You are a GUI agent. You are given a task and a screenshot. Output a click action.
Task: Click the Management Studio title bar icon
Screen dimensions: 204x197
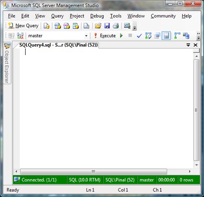pos(6,5)
